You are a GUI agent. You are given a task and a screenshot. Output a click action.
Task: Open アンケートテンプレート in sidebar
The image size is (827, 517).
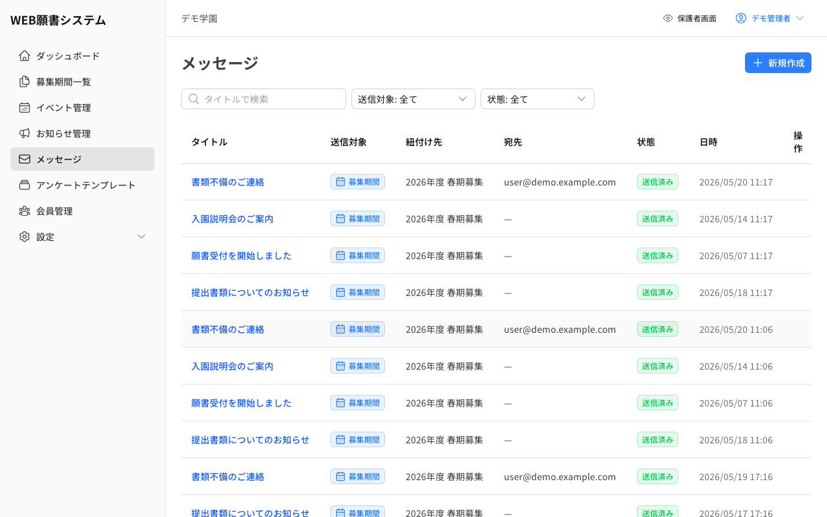(82, 185)
